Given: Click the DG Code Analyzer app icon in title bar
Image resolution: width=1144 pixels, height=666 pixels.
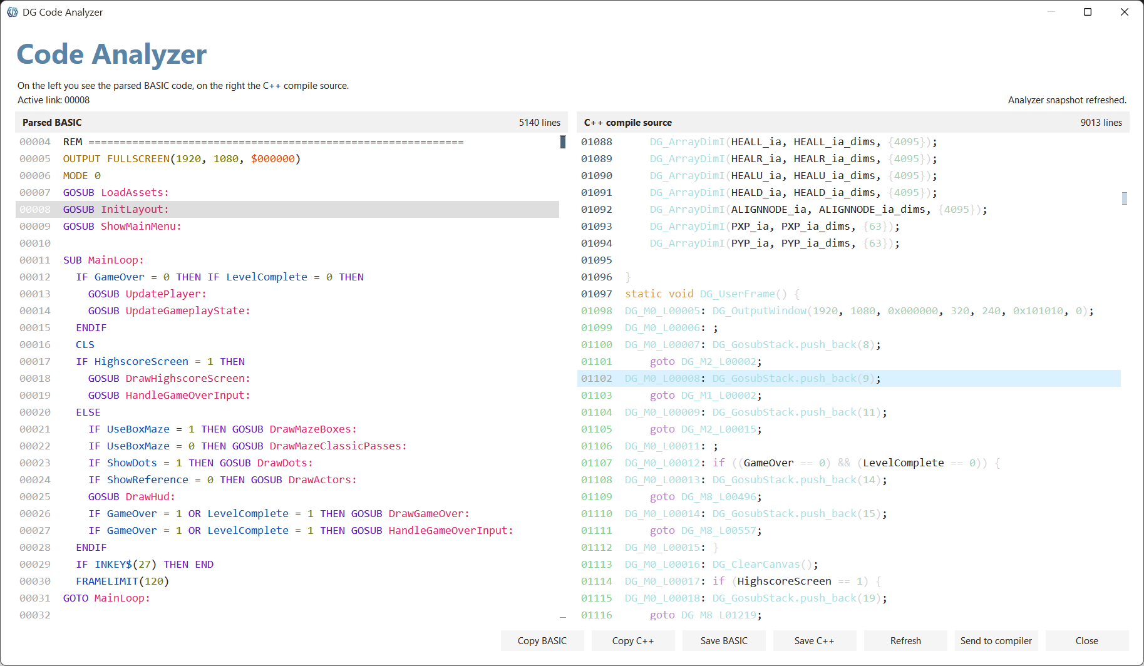Looking at the screenshot, I should click(12, 12).
